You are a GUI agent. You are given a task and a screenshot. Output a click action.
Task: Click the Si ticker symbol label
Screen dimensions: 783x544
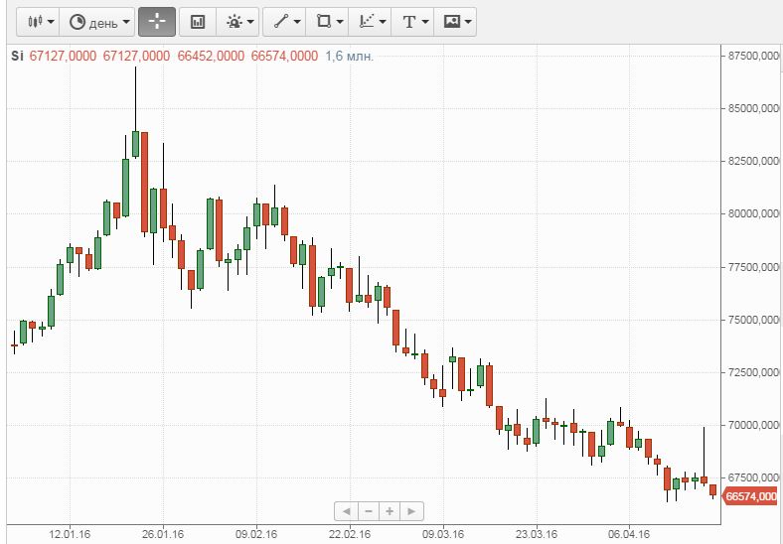[17, 56]
